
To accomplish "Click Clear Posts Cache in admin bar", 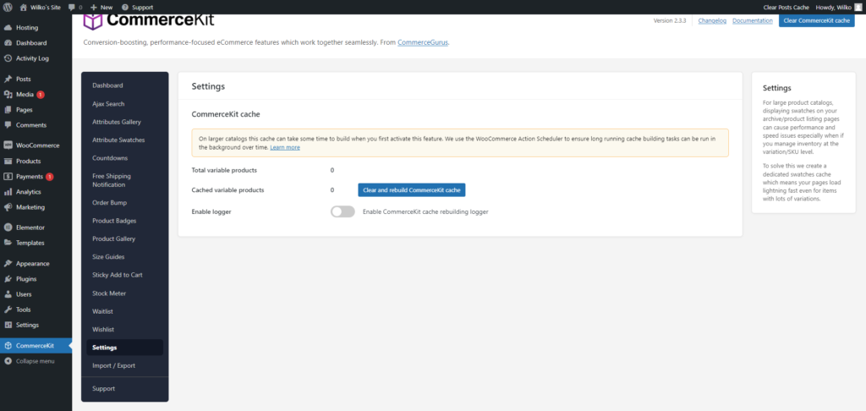I will [x=786, y=8].
